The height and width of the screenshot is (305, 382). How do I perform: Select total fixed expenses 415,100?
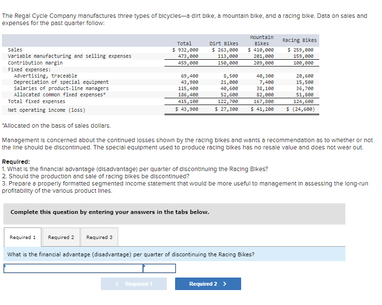tap(188, 102)
